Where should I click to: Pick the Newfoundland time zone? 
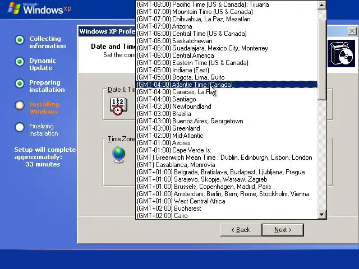tap(227, 106)
